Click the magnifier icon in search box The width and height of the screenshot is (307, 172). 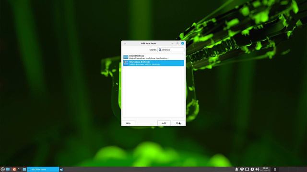pyautogui.click(x=160, y=50)
